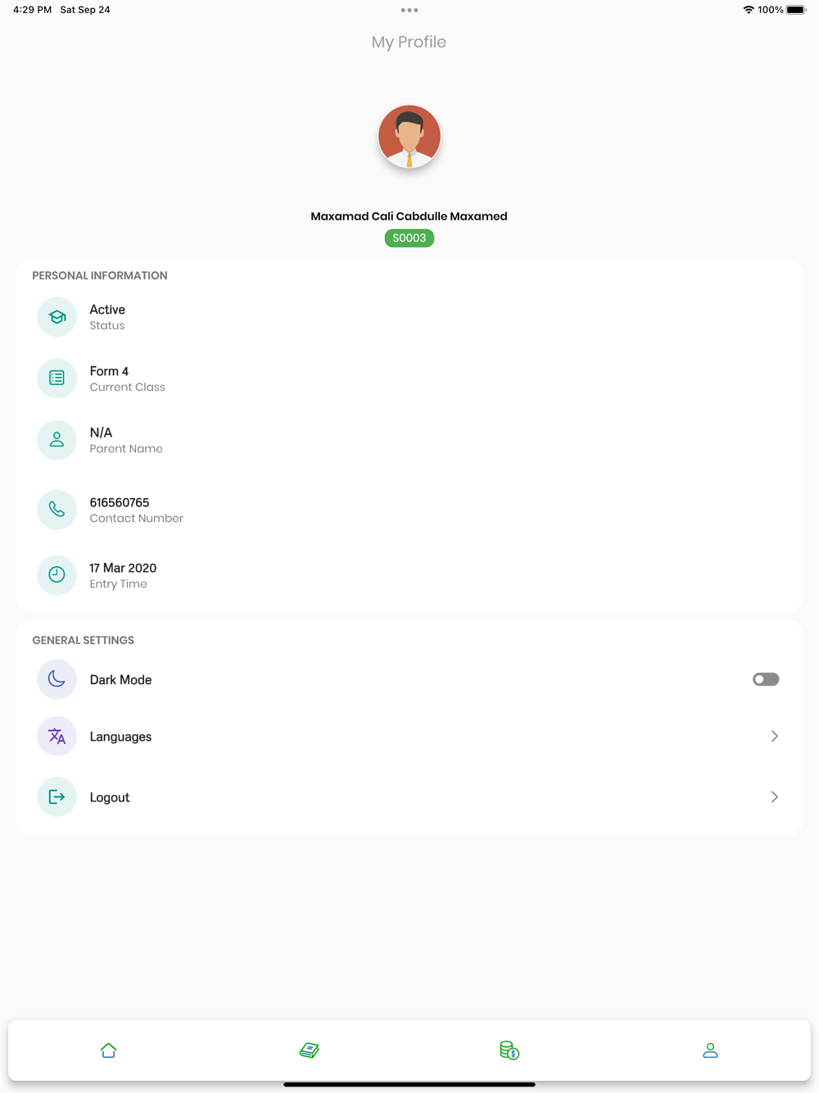Select the Logout option
Image resolution: width=819 pixels, height=1093 pixels.
tap(409, 797)
